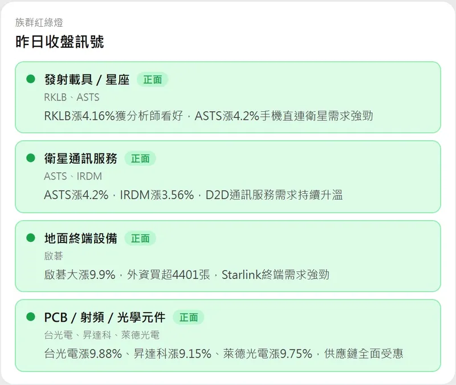
Task: Click the 台光電、昇達科、萊德光電 stock list
Action: tap(101, 335)
